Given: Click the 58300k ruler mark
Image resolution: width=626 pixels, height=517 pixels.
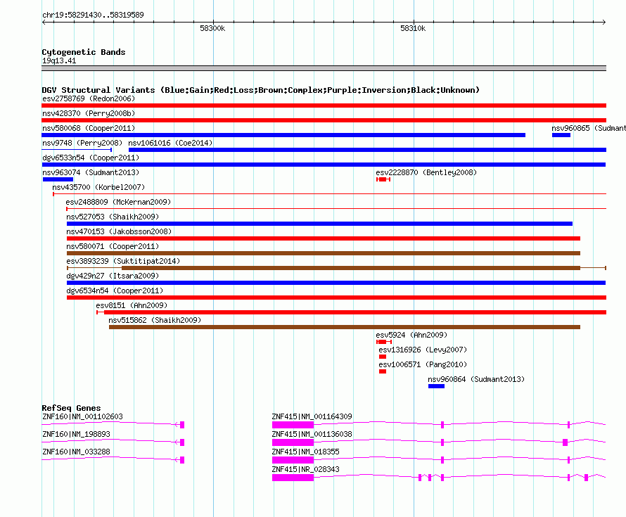Looking at the screenshot, I should (x=212, y=28).
